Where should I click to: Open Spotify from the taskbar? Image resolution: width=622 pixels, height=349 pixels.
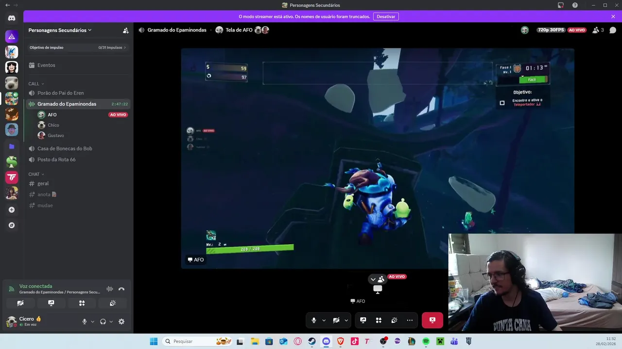pyautogui.click(x=426, y=341)
